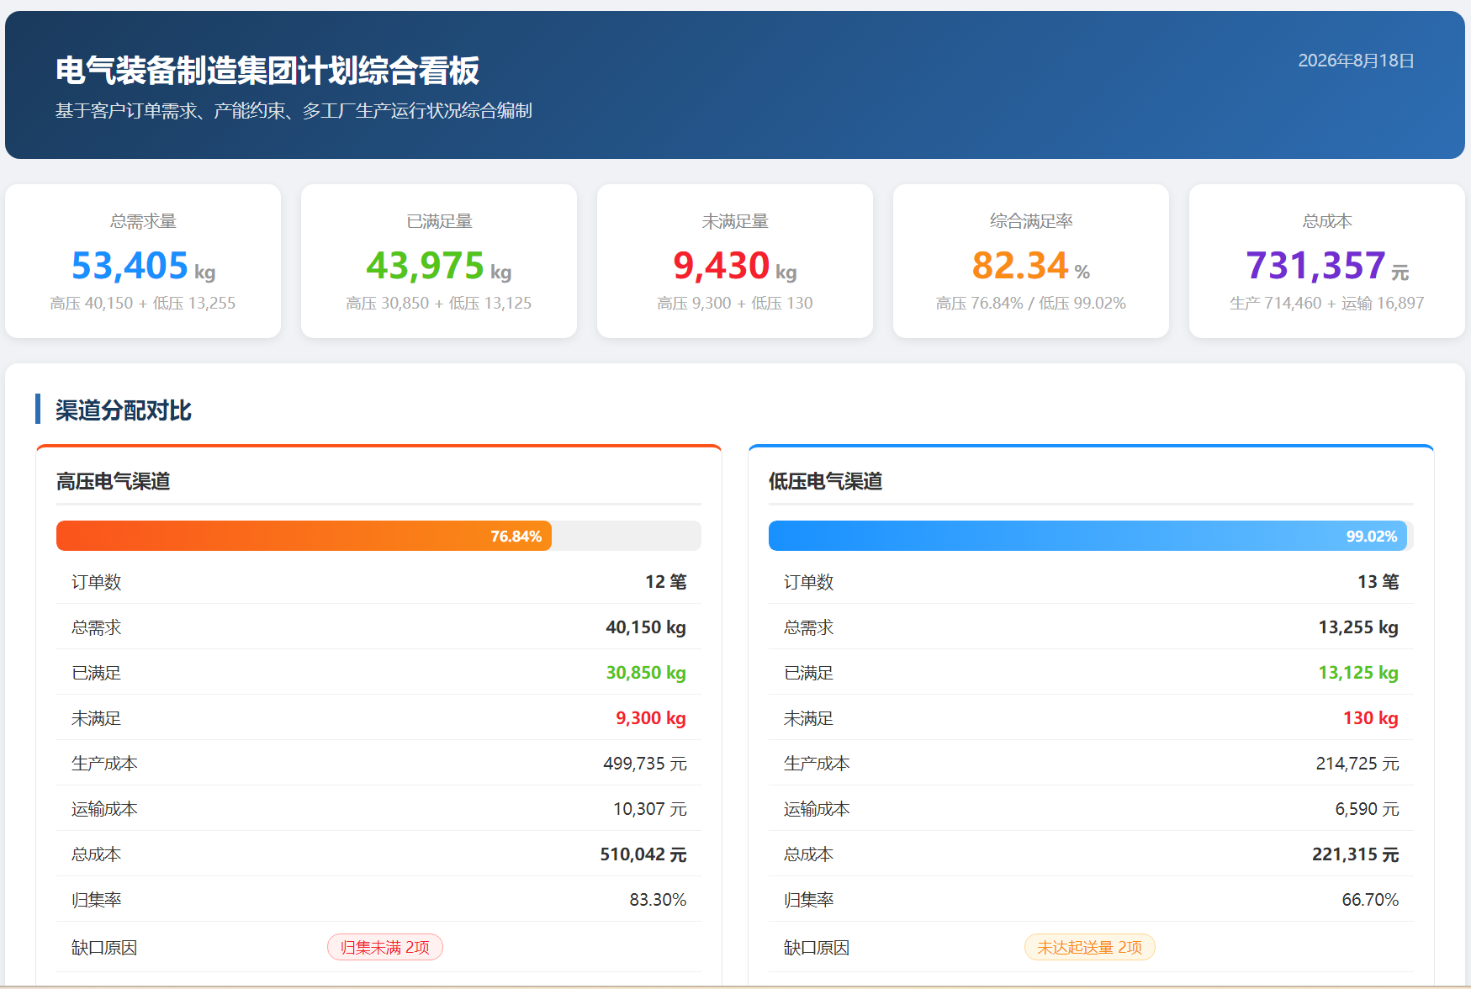Click the 高压 76.84% / 低压 99.02% subtext
This screenshot has height=989, width=1471.
[1031, 303]
